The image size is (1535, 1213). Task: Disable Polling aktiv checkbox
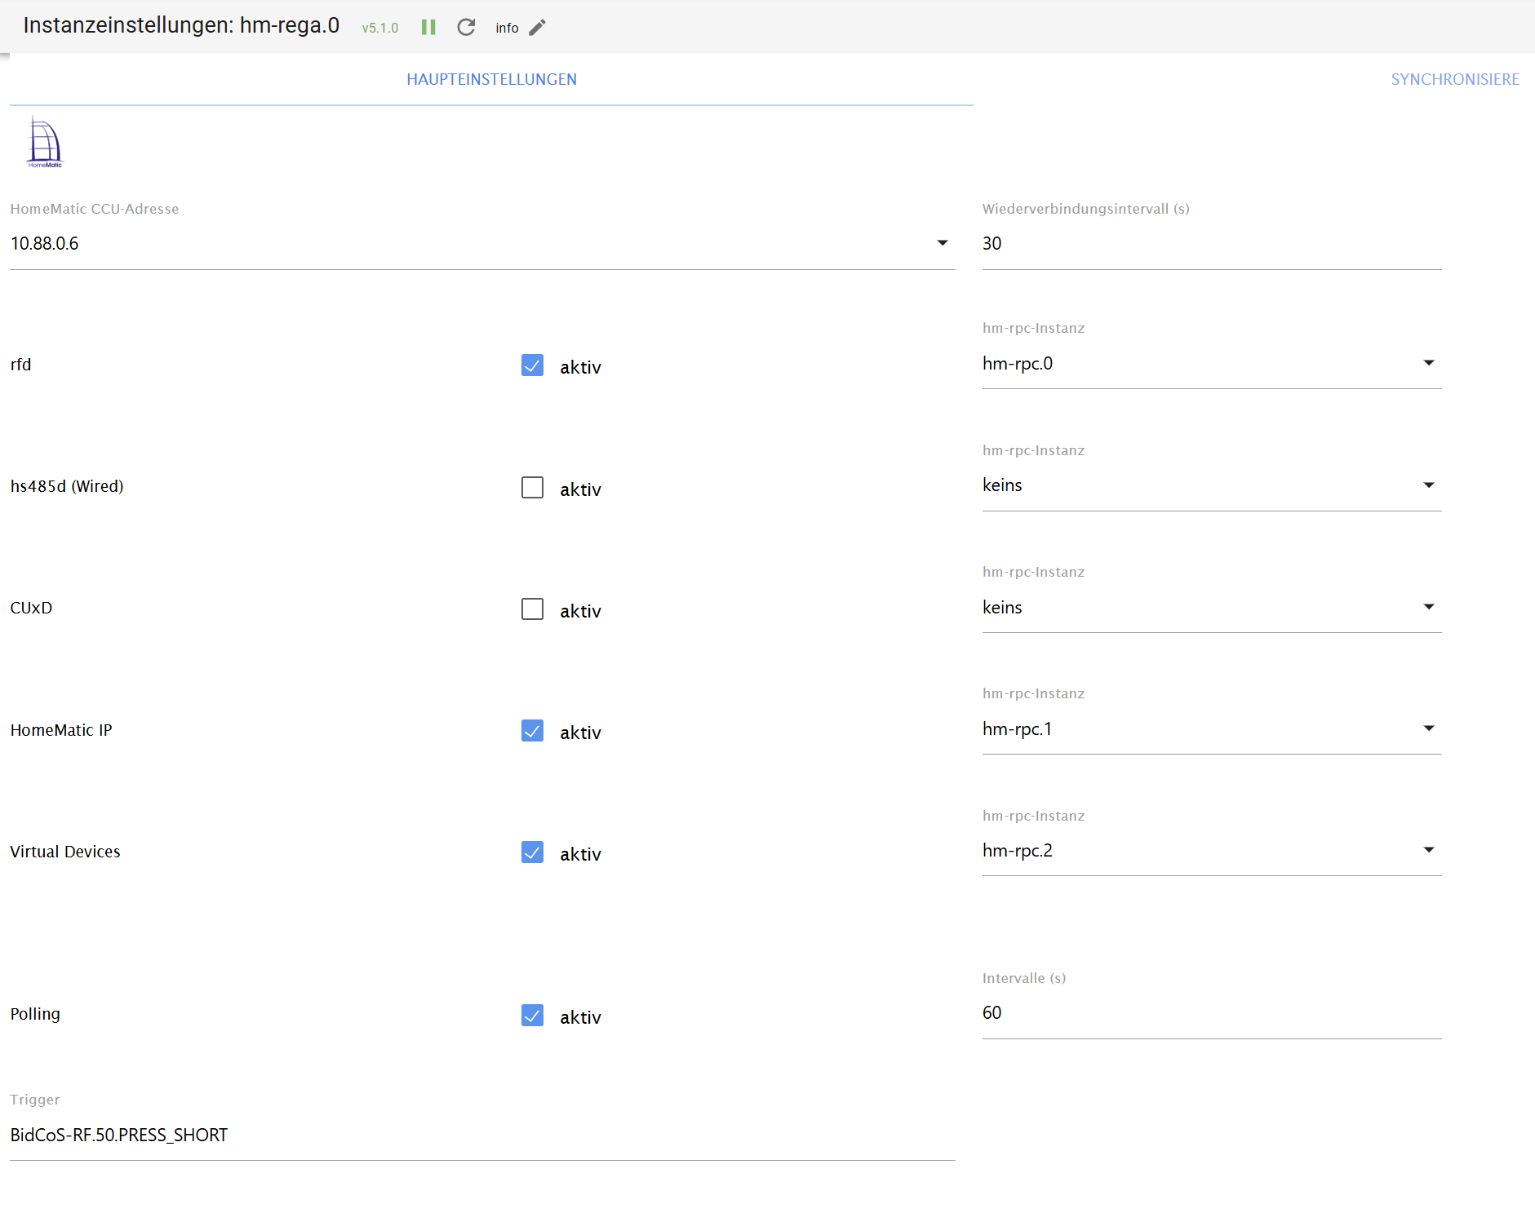coord(532,1016)
